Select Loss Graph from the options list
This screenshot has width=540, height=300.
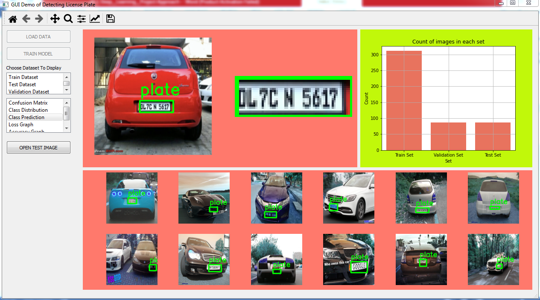[20, 124]
